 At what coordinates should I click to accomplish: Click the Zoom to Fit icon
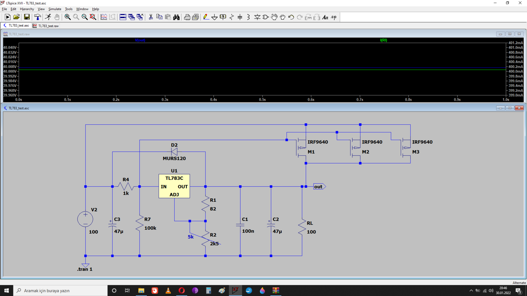[93, 17]
